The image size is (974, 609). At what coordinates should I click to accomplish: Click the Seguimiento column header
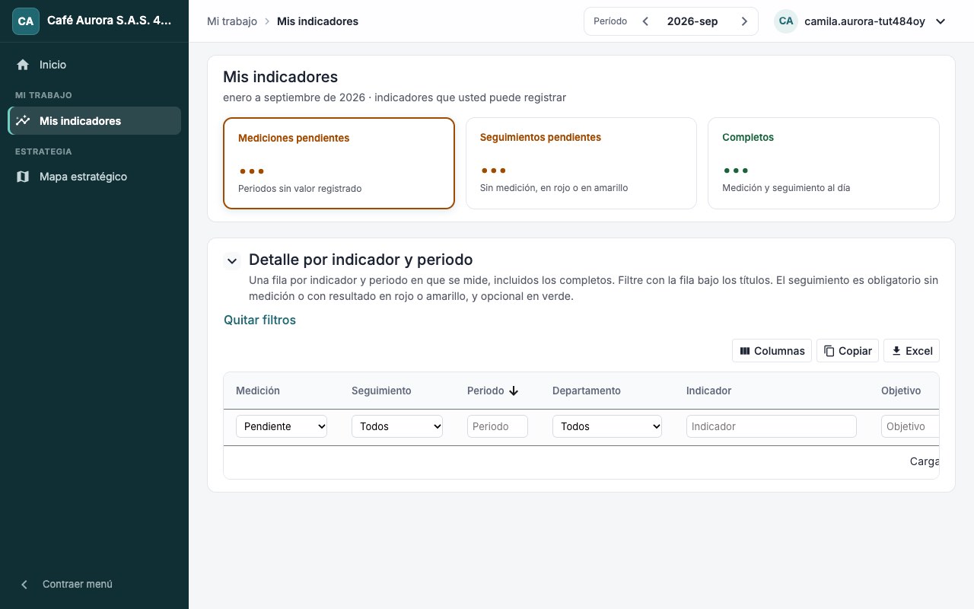pos(381,391)
